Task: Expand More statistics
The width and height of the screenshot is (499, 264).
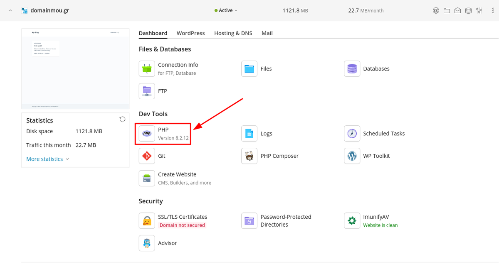Action: pos(47,159)
